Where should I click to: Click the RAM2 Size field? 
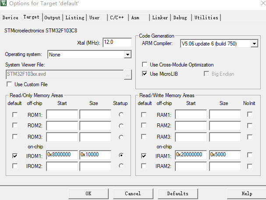[225, 126]
